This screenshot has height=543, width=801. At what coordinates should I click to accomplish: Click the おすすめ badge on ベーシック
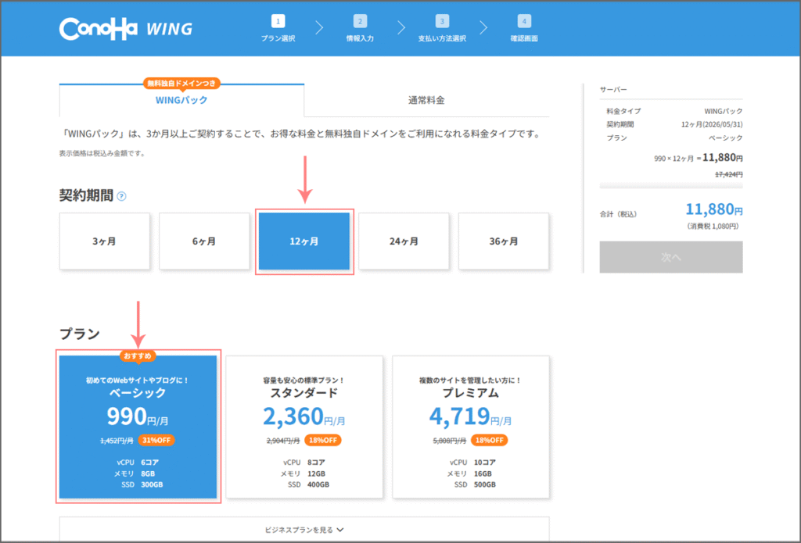pyautogui.click(x=138, y=355)
